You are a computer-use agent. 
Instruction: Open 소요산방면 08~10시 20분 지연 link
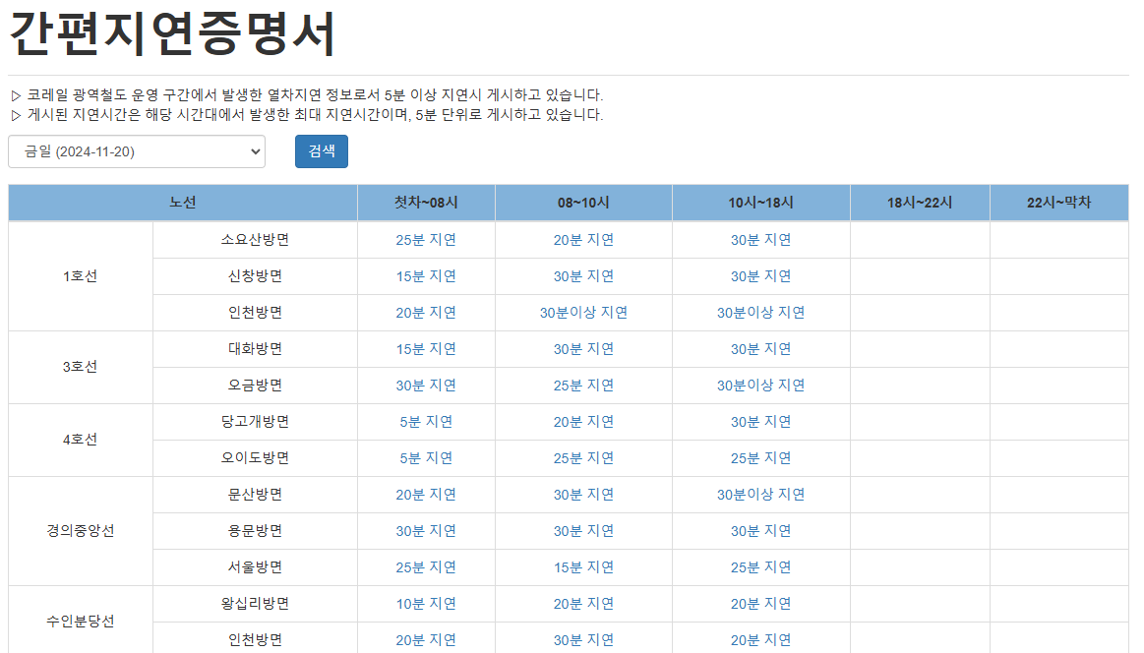pos(583,240)
